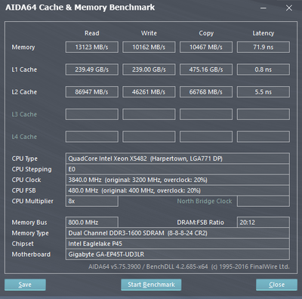Click the Memory Copy 10467 MB/s field

(x=206, y=47)
